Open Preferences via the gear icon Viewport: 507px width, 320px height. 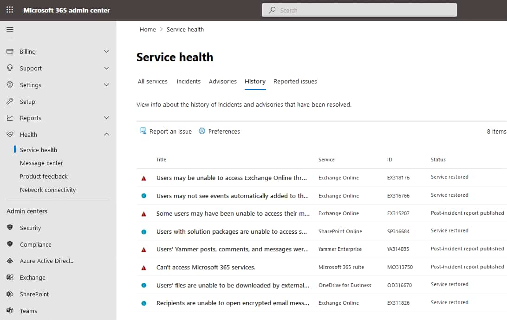click(202, 131)
